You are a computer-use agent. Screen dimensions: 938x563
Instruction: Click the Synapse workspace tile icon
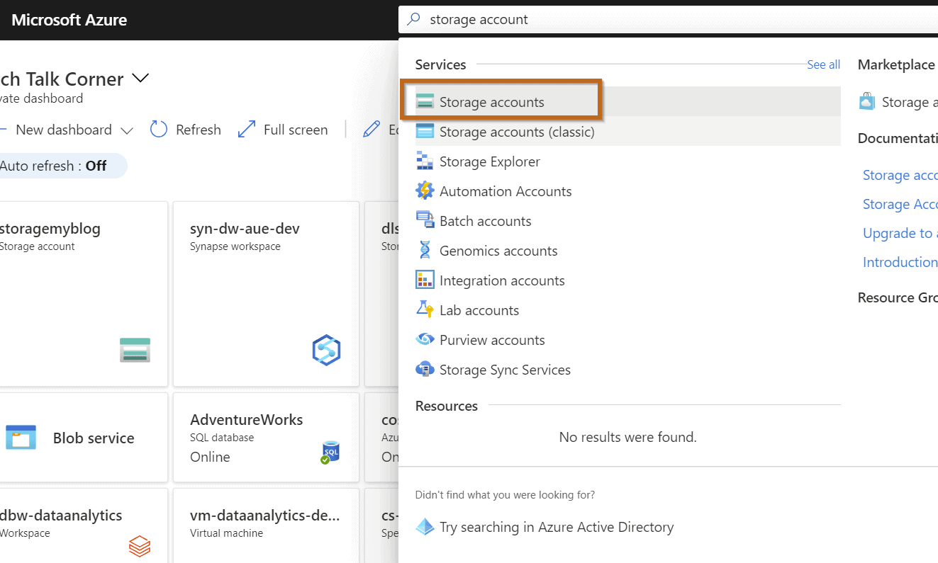coord(326,350)
